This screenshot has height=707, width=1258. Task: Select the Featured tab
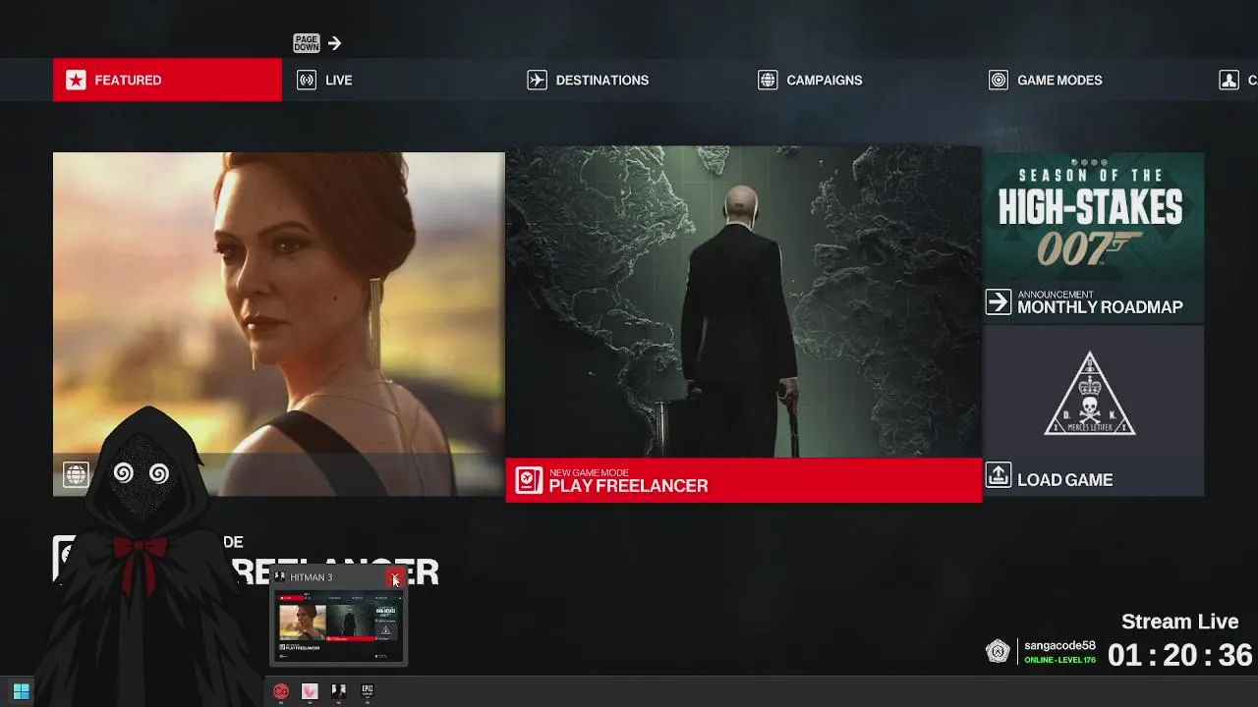[167, 80]
